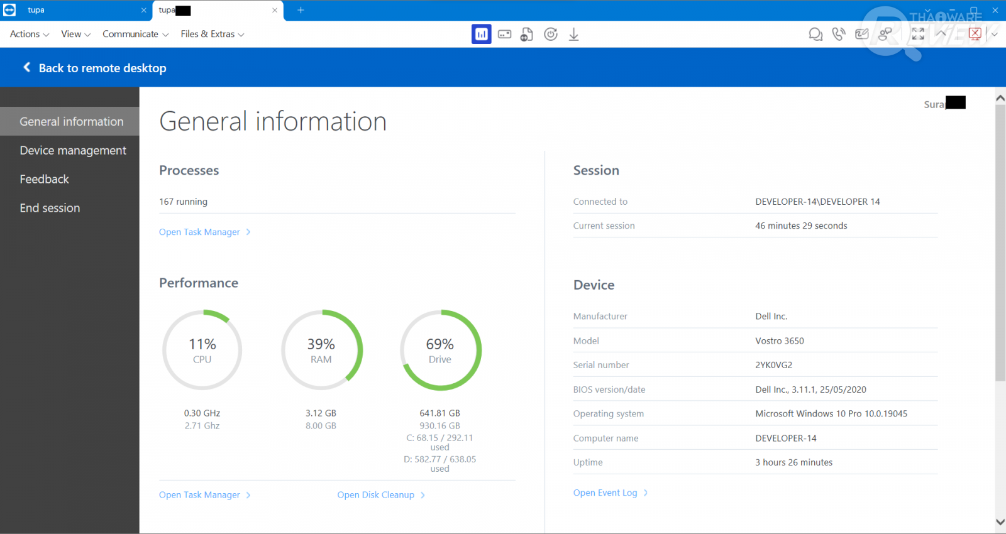Open the whiteboard annotation icon

(x=862, y=34)
